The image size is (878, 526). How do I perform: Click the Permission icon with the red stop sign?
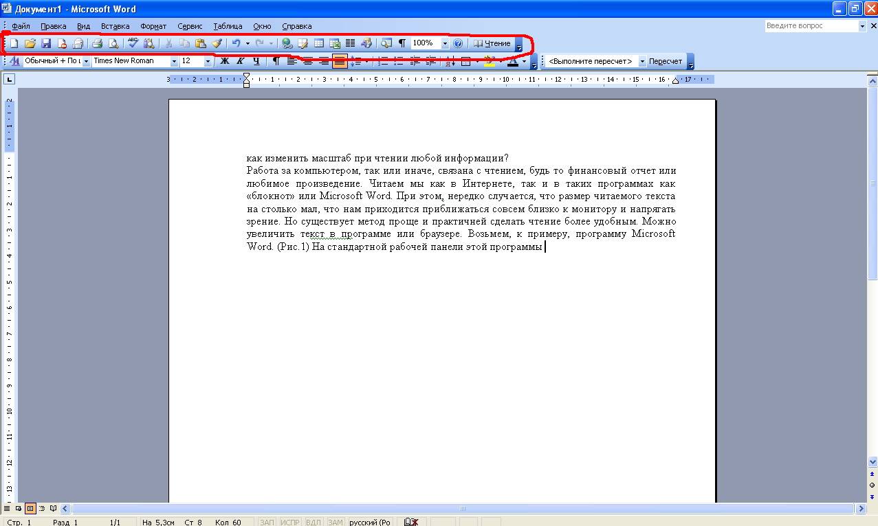tap(63, 43)
